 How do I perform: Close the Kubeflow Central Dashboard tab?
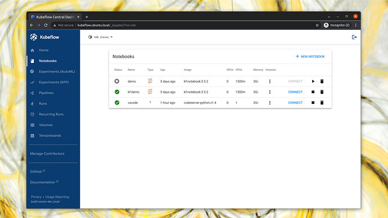click(x=78, y=17)
